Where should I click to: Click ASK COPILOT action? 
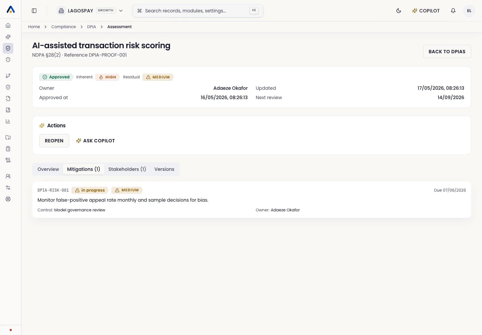pyautogui.click(x=95, y=141)
